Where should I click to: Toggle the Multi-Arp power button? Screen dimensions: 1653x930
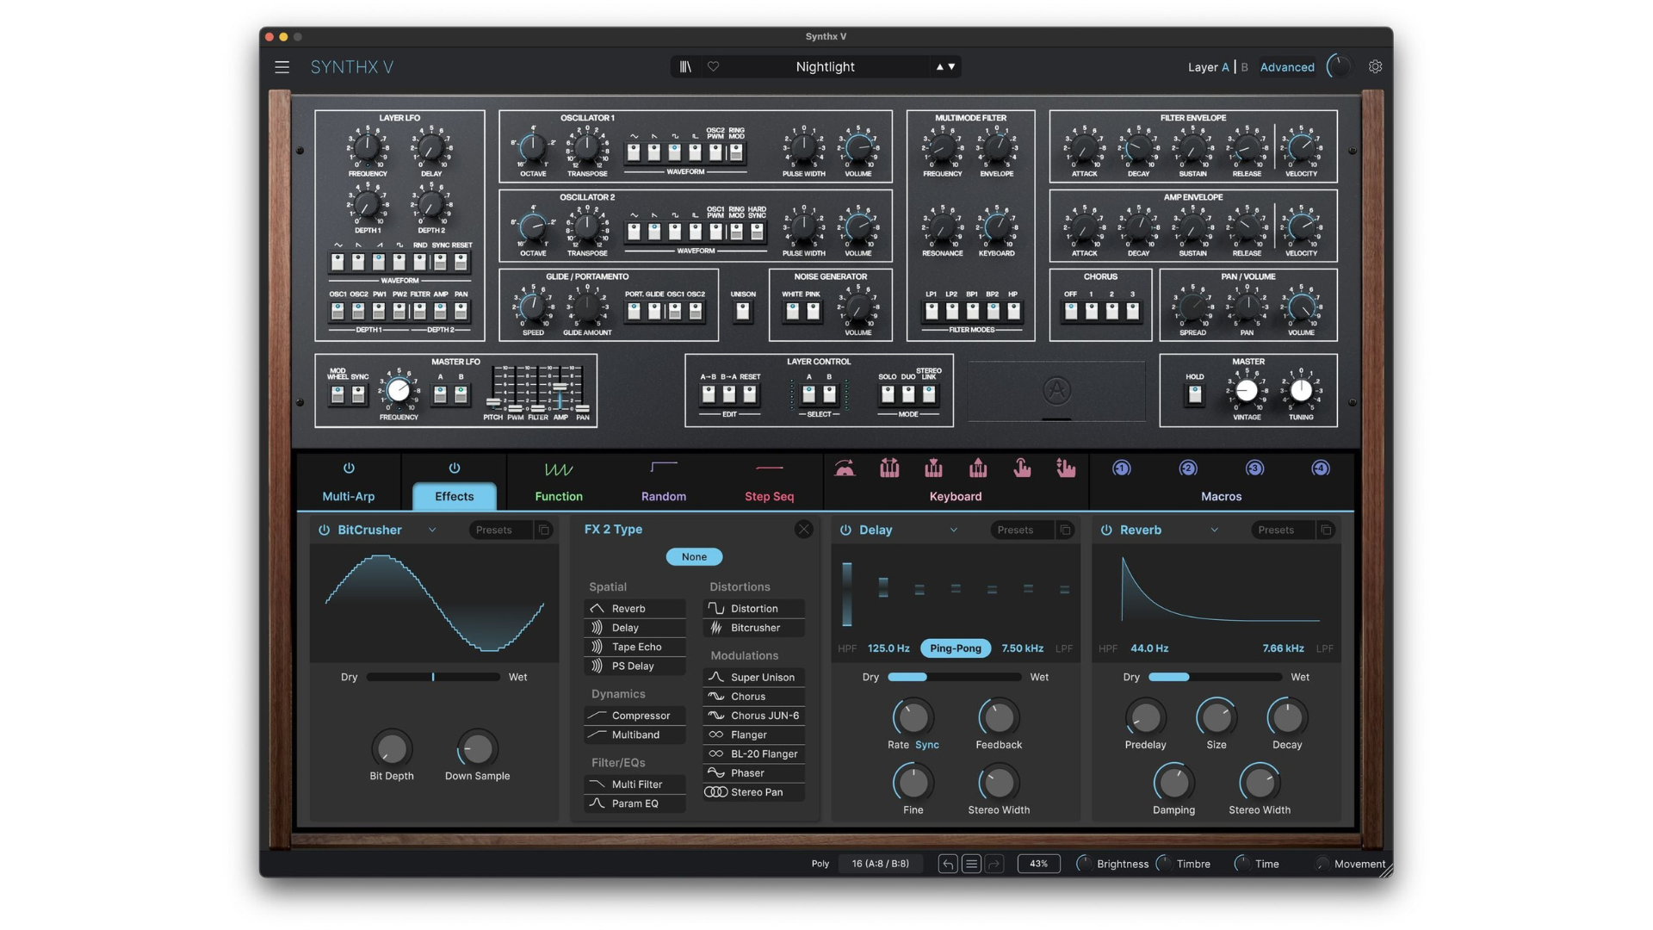pyautogui.click(x=349, y=468)
